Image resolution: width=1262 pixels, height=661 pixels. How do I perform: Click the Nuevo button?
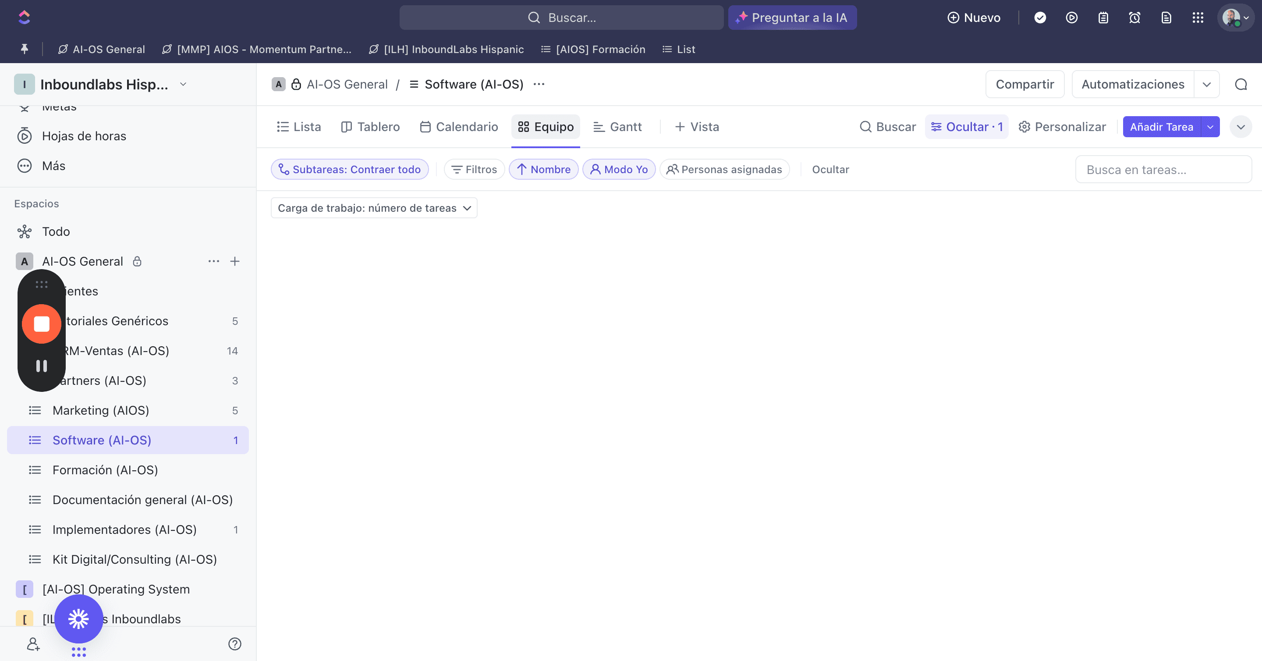[974, 18]
